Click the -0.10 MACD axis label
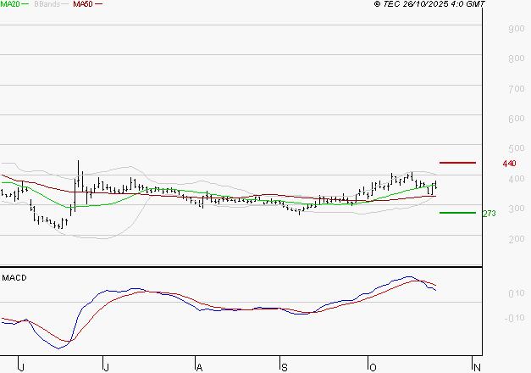 tap(515, 318)
